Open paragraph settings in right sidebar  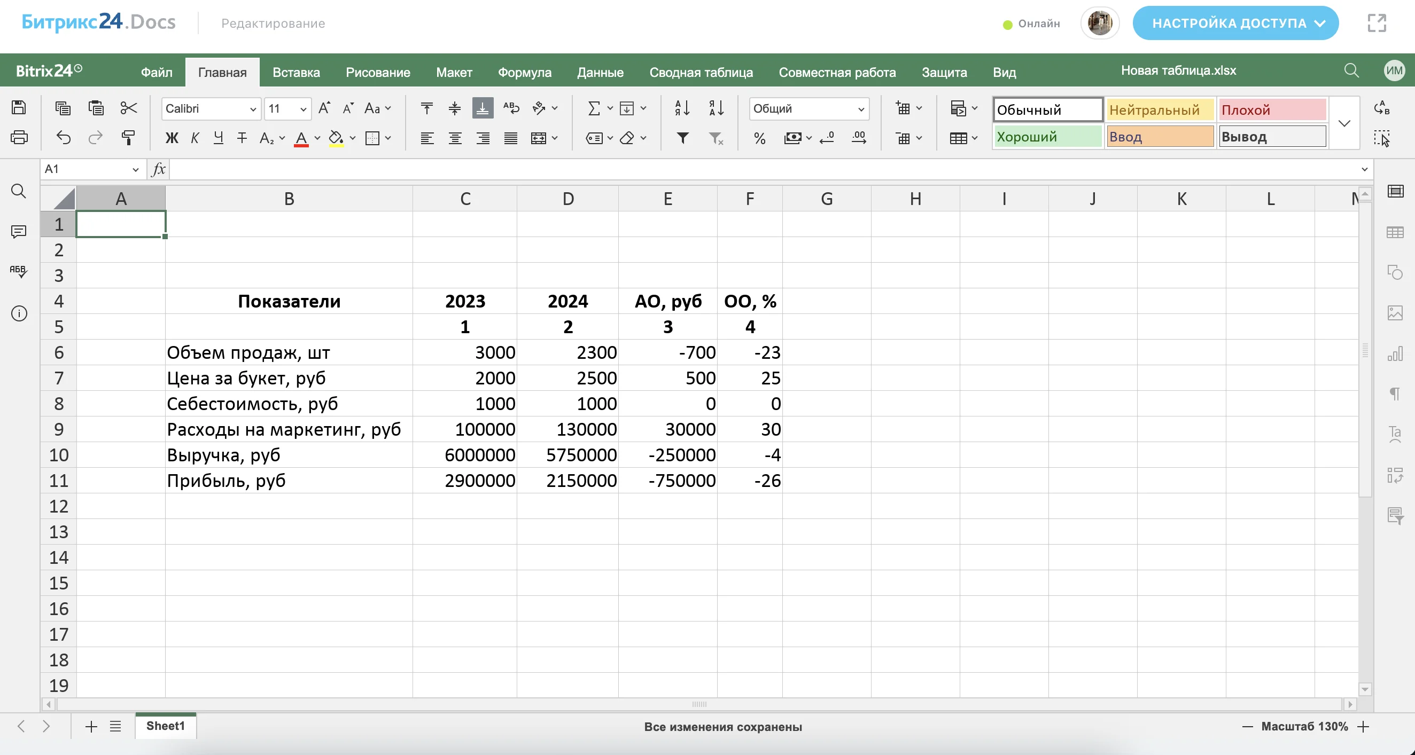[1395, 394]
